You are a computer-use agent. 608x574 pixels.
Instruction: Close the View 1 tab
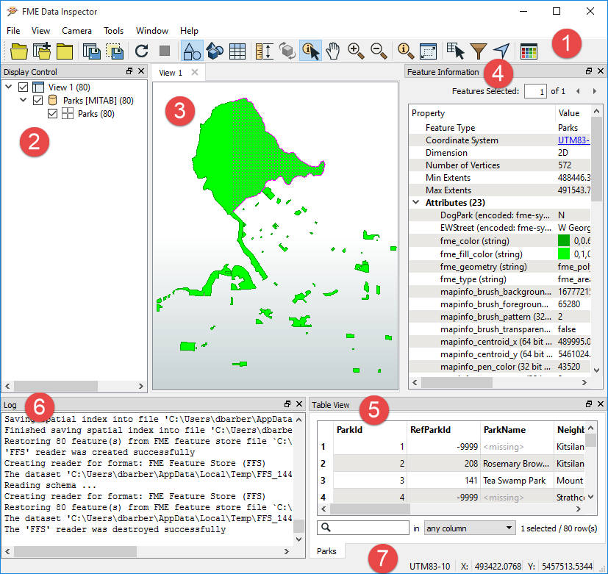point(195,72)
